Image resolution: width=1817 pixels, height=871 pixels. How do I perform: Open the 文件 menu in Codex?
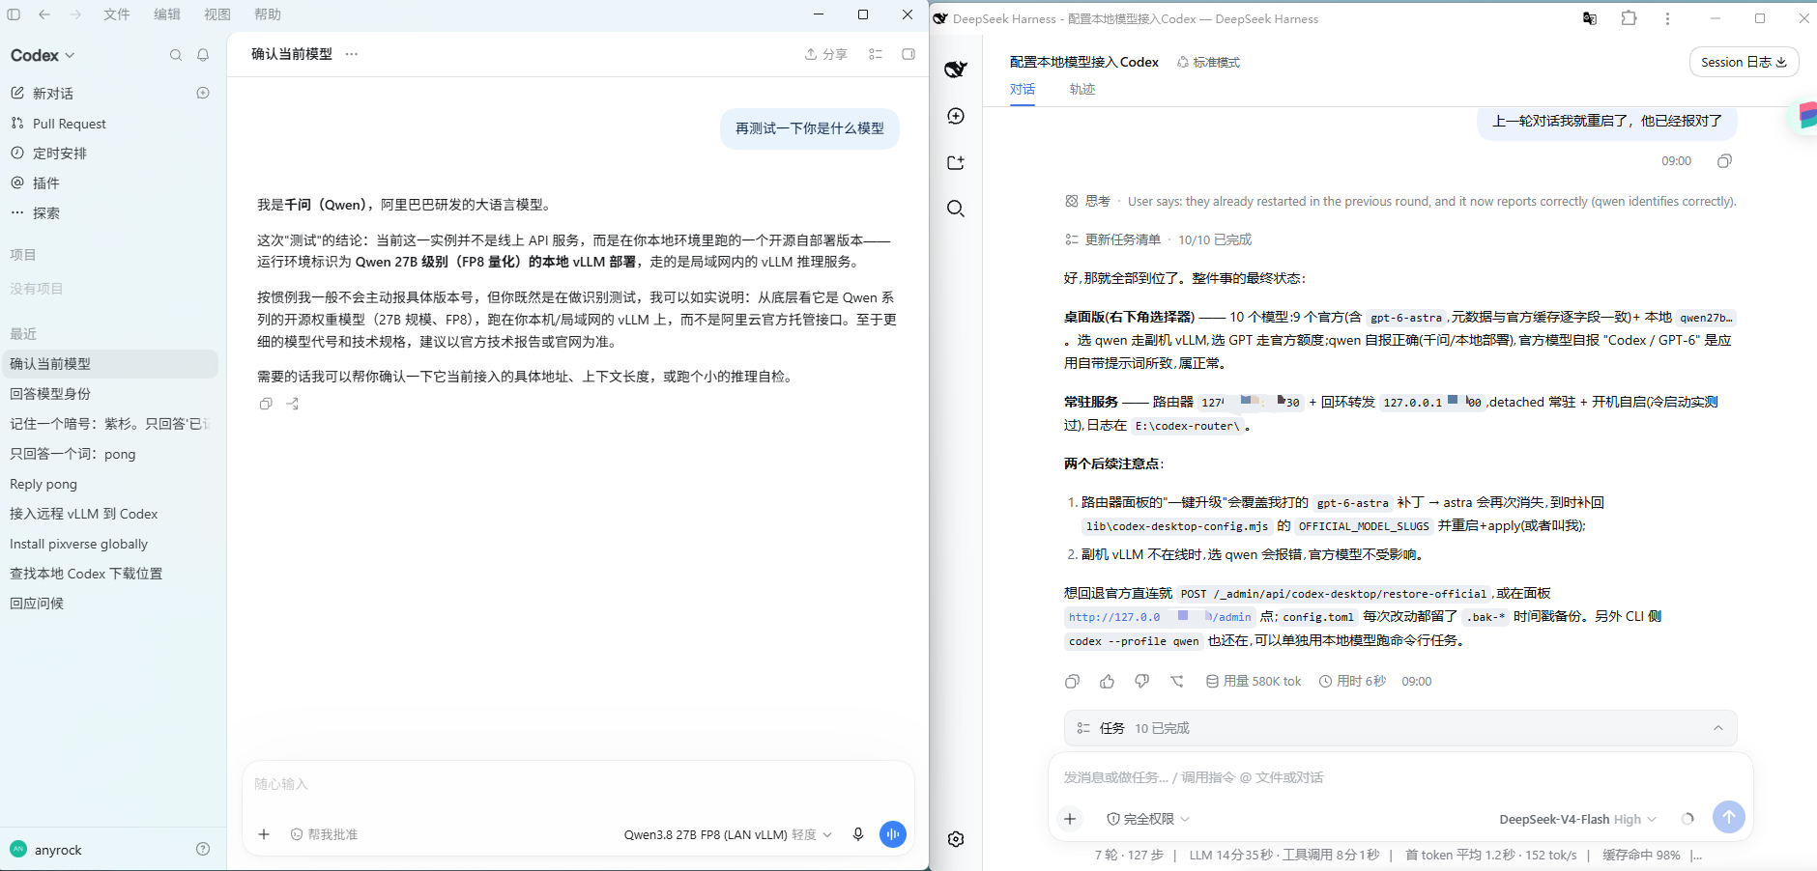117,14
